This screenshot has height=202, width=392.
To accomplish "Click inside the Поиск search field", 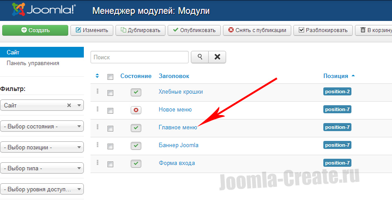I will pos(139,57).
